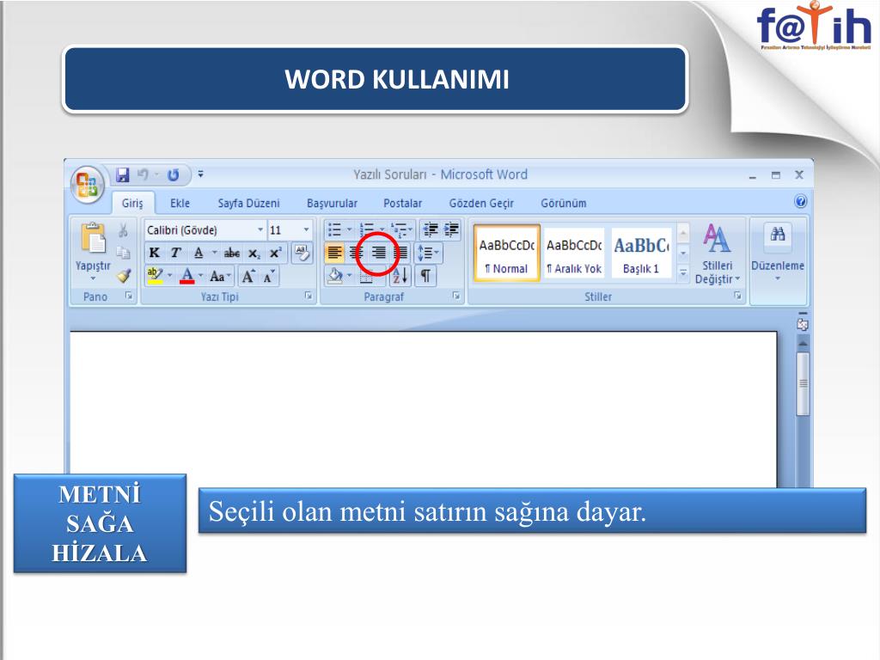The image size is (880, 660).
Task: Apply the red font color
Action: coord(186,276)
